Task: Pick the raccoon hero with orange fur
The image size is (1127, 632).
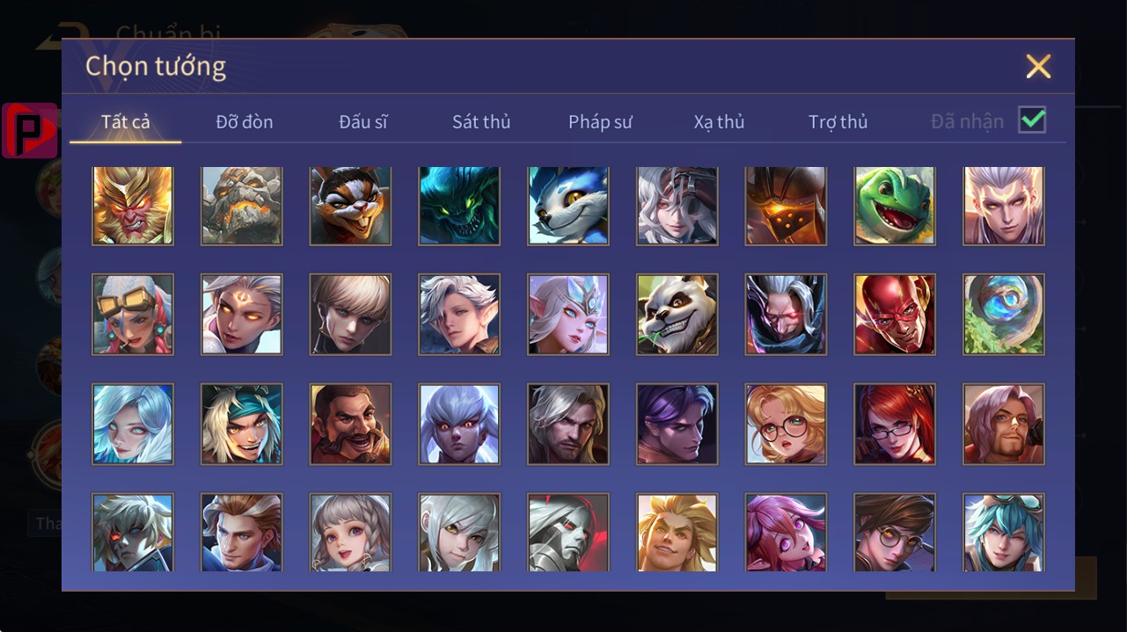Action: coord(350,206)
